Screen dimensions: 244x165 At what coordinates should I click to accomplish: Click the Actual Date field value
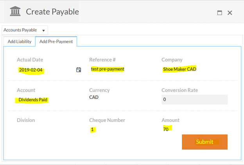click(x=30, y=70)
